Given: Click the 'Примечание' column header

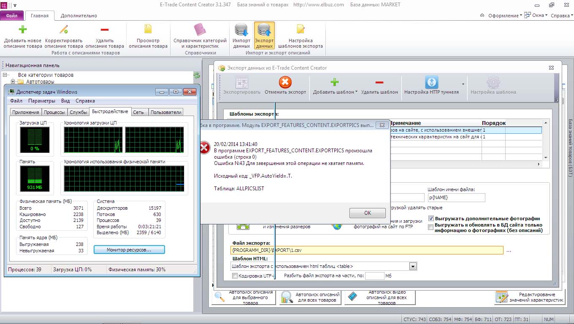Looking at the screenshot, I should point(405,123).
